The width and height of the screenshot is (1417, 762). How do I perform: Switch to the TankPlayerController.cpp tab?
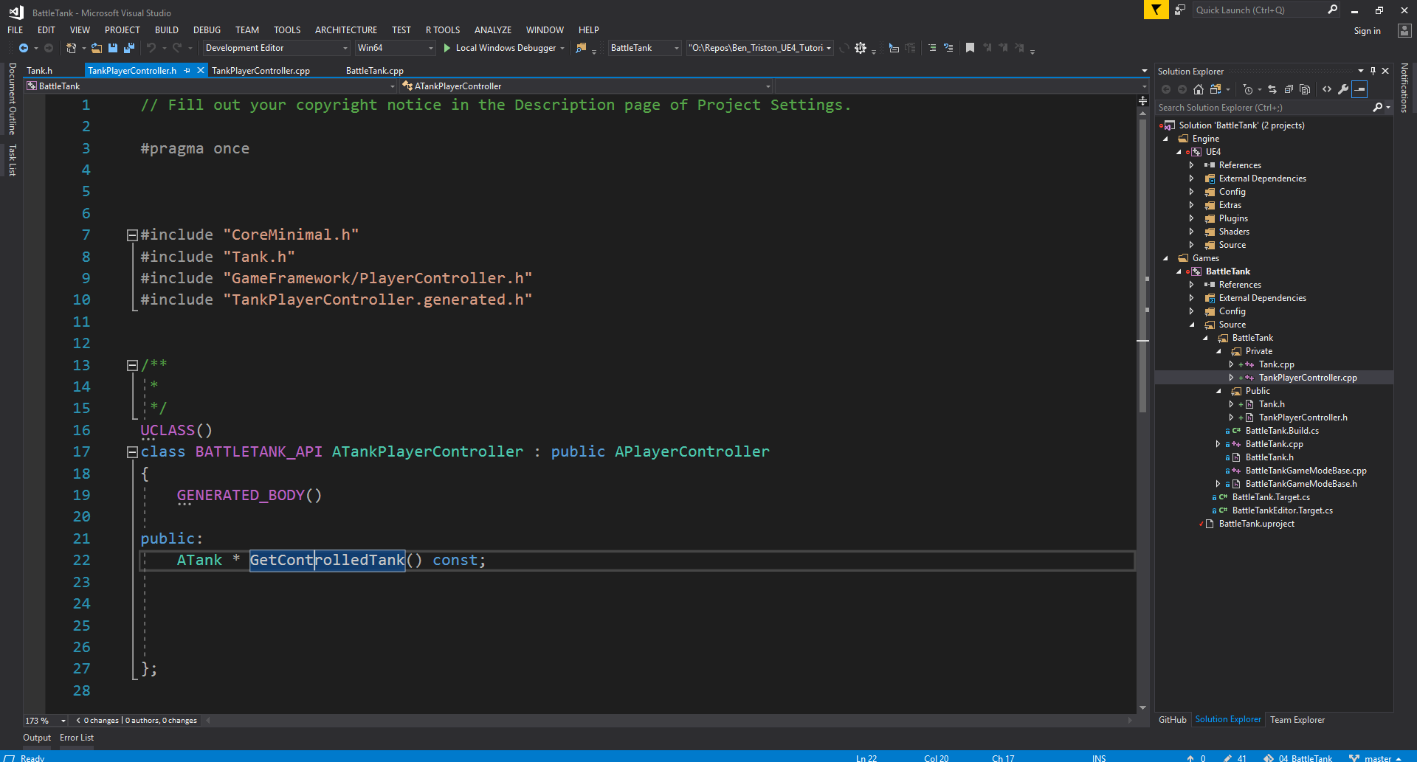coord(261,71)
